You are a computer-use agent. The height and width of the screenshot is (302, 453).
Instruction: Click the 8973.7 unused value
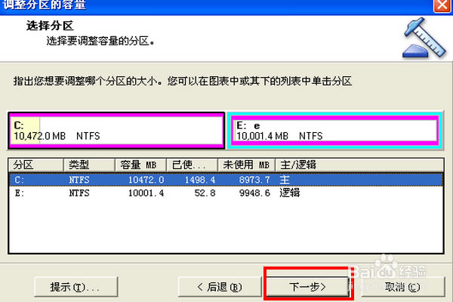pyautogui.click(x=254, y=180)
